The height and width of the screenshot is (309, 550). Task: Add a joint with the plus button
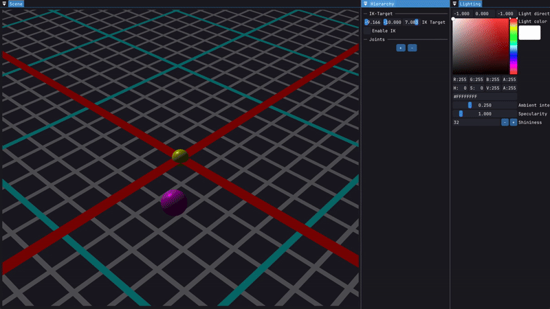(401, 48)
